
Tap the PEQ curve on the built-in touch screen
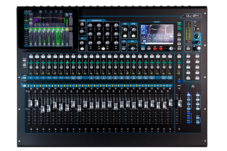(x=157, y=29)
